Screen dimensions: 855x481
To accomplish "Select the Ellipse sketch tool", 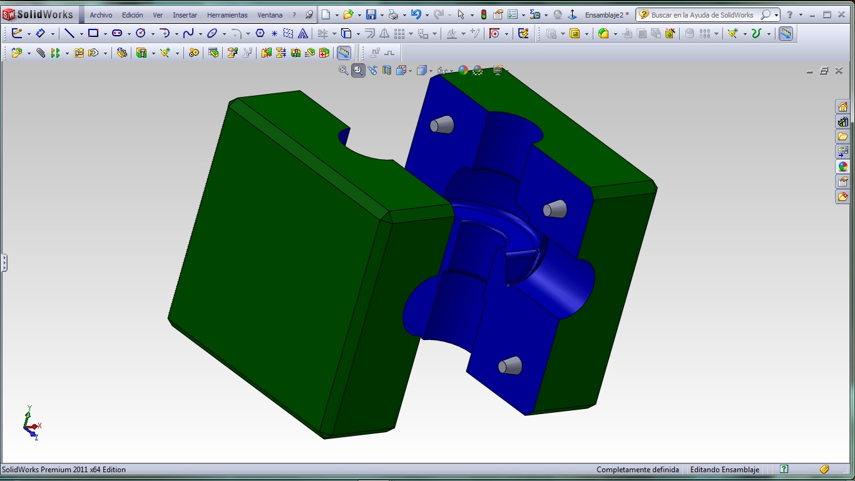I will click(x=212, y=33).
